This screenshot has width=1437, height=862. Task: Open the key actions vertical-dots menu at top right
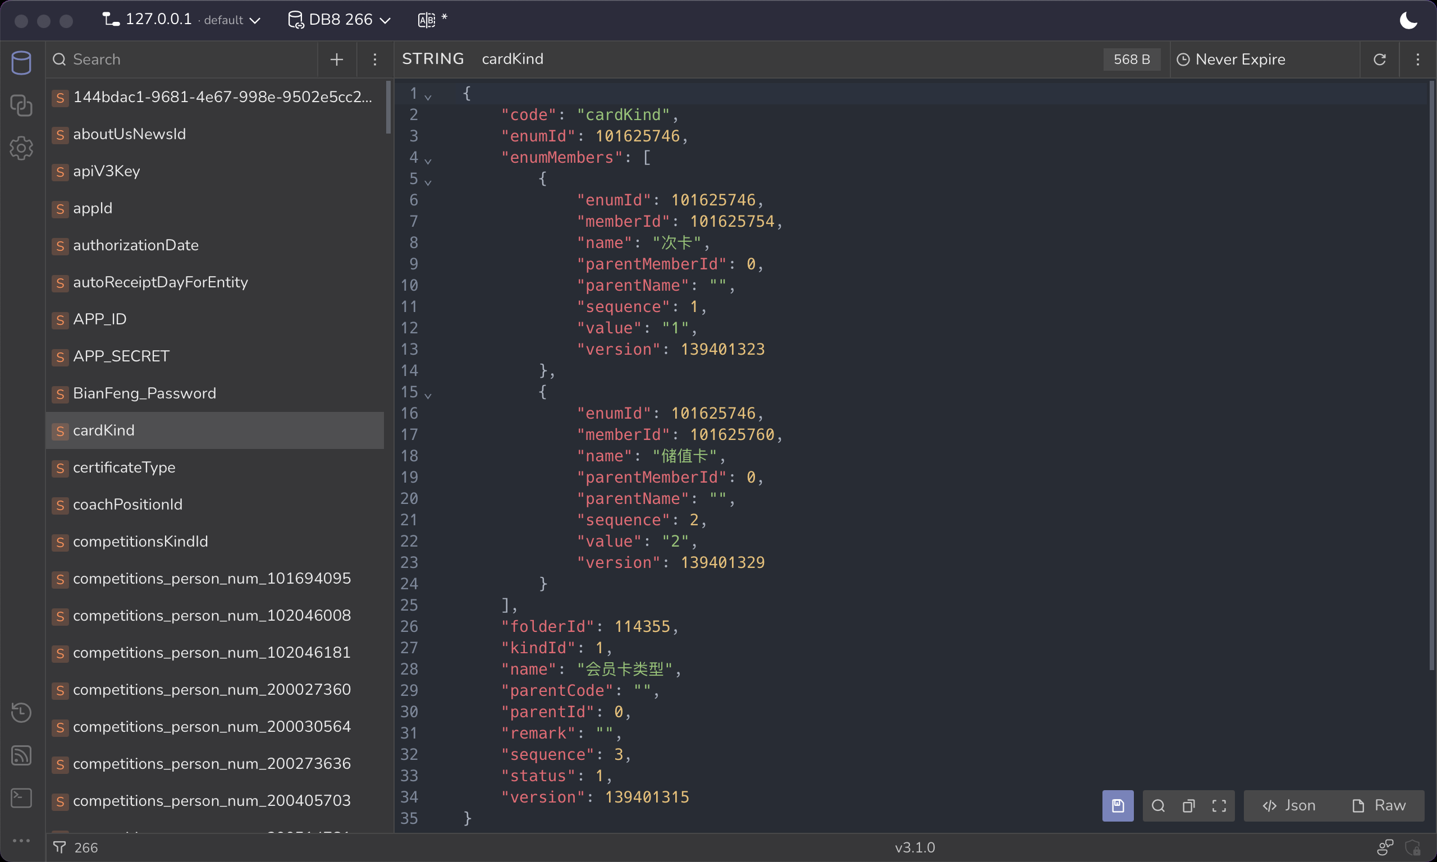click(1418, 59)
